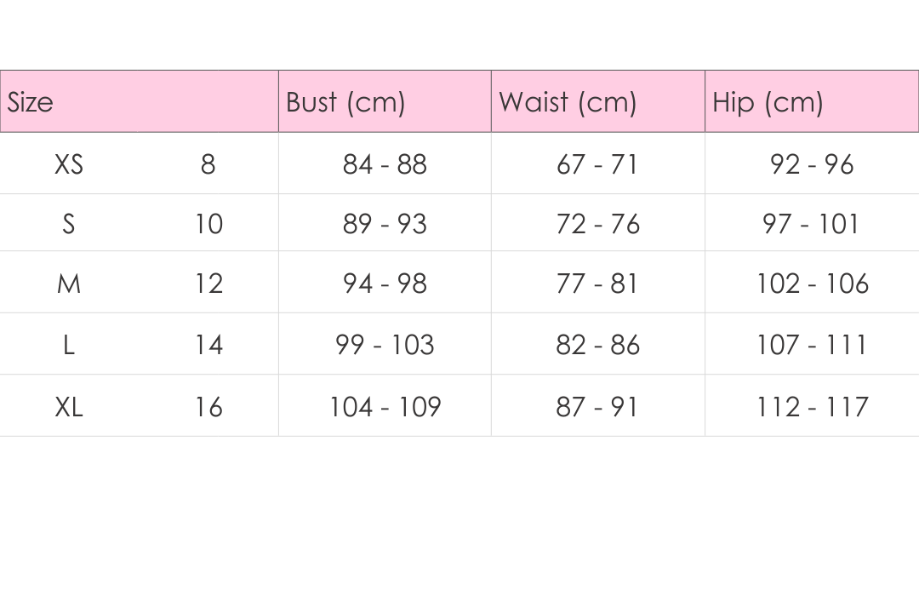The width and height of the screenshot is (919, 613).
Task: Click the Hip (cm) column header
Action: tap(768, 102)
